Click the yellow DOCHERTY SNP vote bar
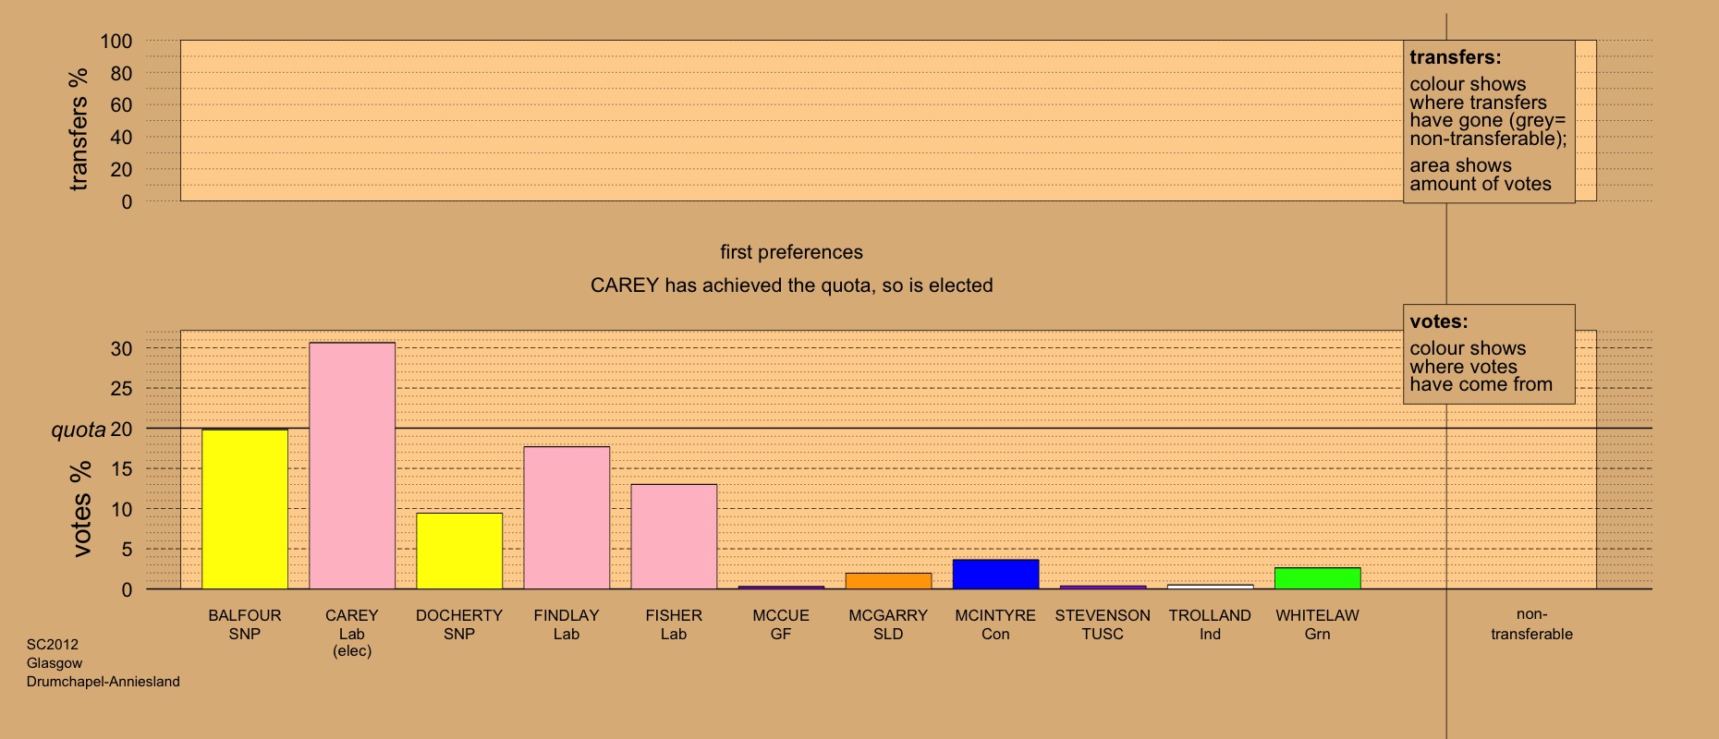 point(459,551)
